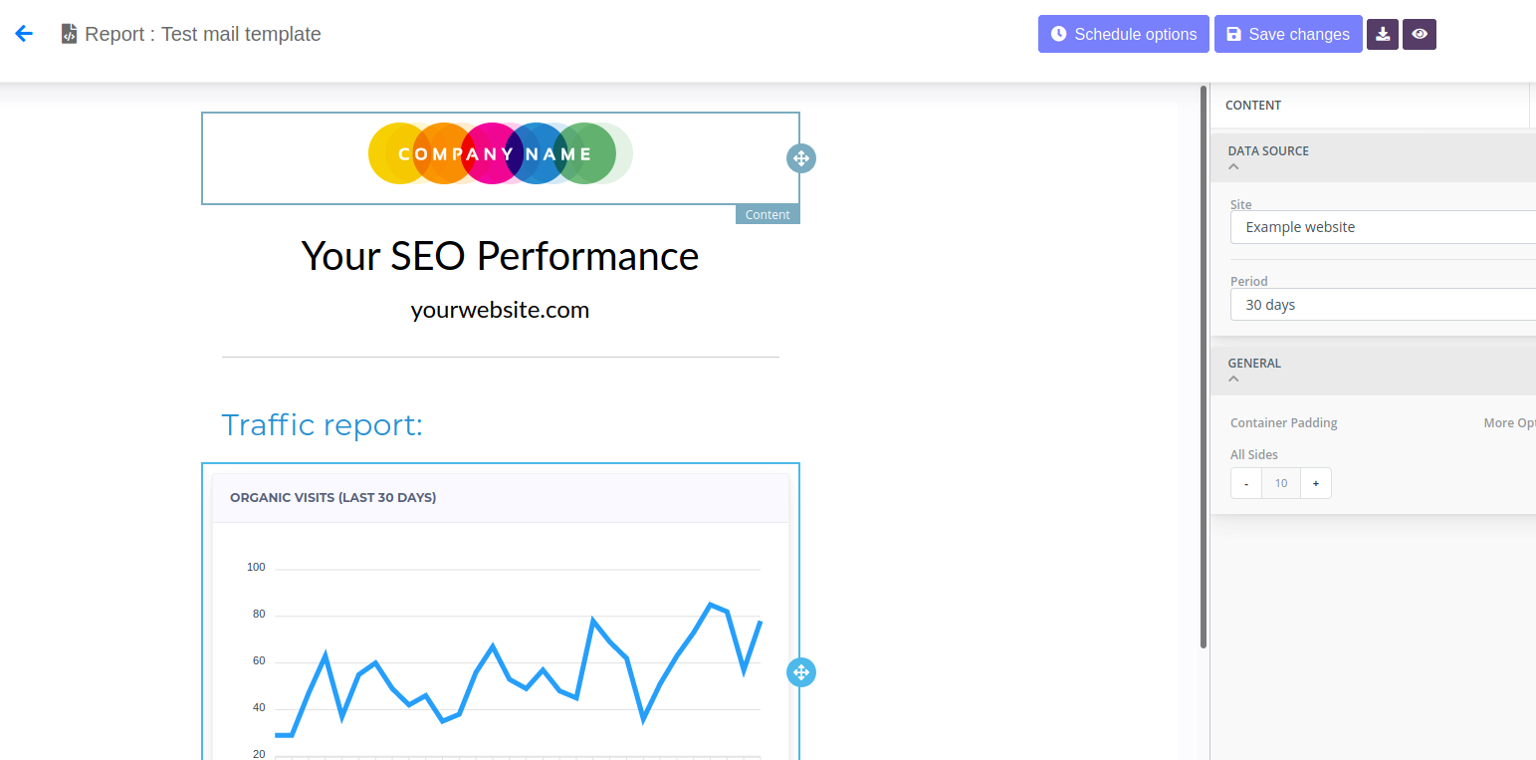Increase container padding with plus button

pyautogui.click(x=1316, y=483)
